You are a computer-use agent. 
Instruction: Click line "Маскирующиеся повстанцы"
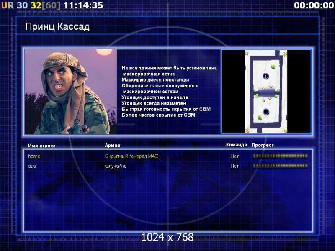pos(155,79)
